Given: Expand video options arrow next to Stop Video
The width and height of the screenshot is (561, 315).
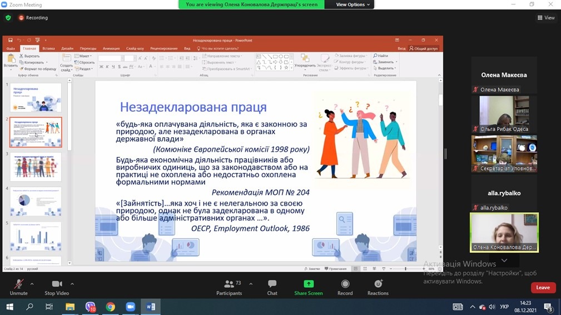Looking at the screenshot, I should click(x=72, y=283).
